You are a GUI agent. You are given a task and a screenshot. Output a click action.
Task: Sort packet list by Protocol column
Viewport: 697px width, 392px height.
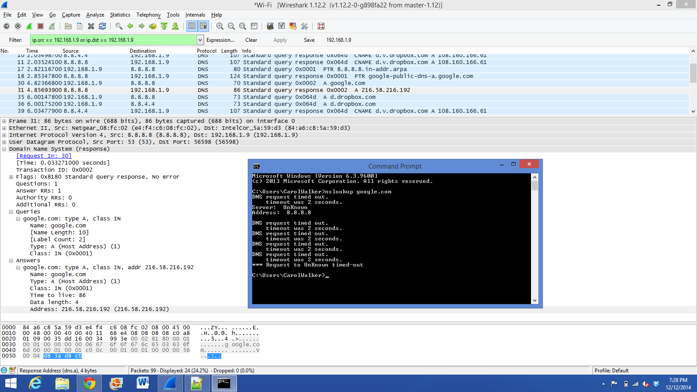(206, 51)
